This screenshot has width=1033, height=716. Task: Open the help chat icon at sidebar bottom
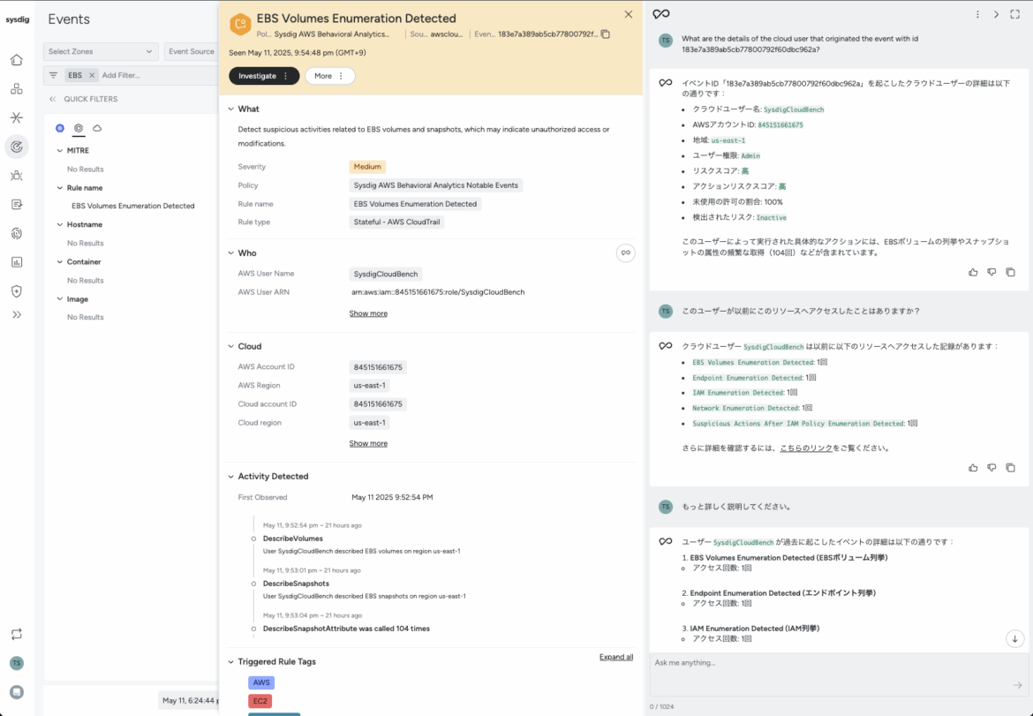(17, 692)
